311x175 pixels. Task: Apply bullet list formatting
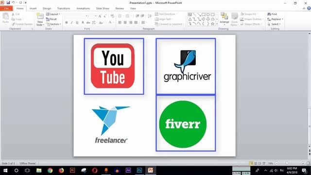pos(121,16)
